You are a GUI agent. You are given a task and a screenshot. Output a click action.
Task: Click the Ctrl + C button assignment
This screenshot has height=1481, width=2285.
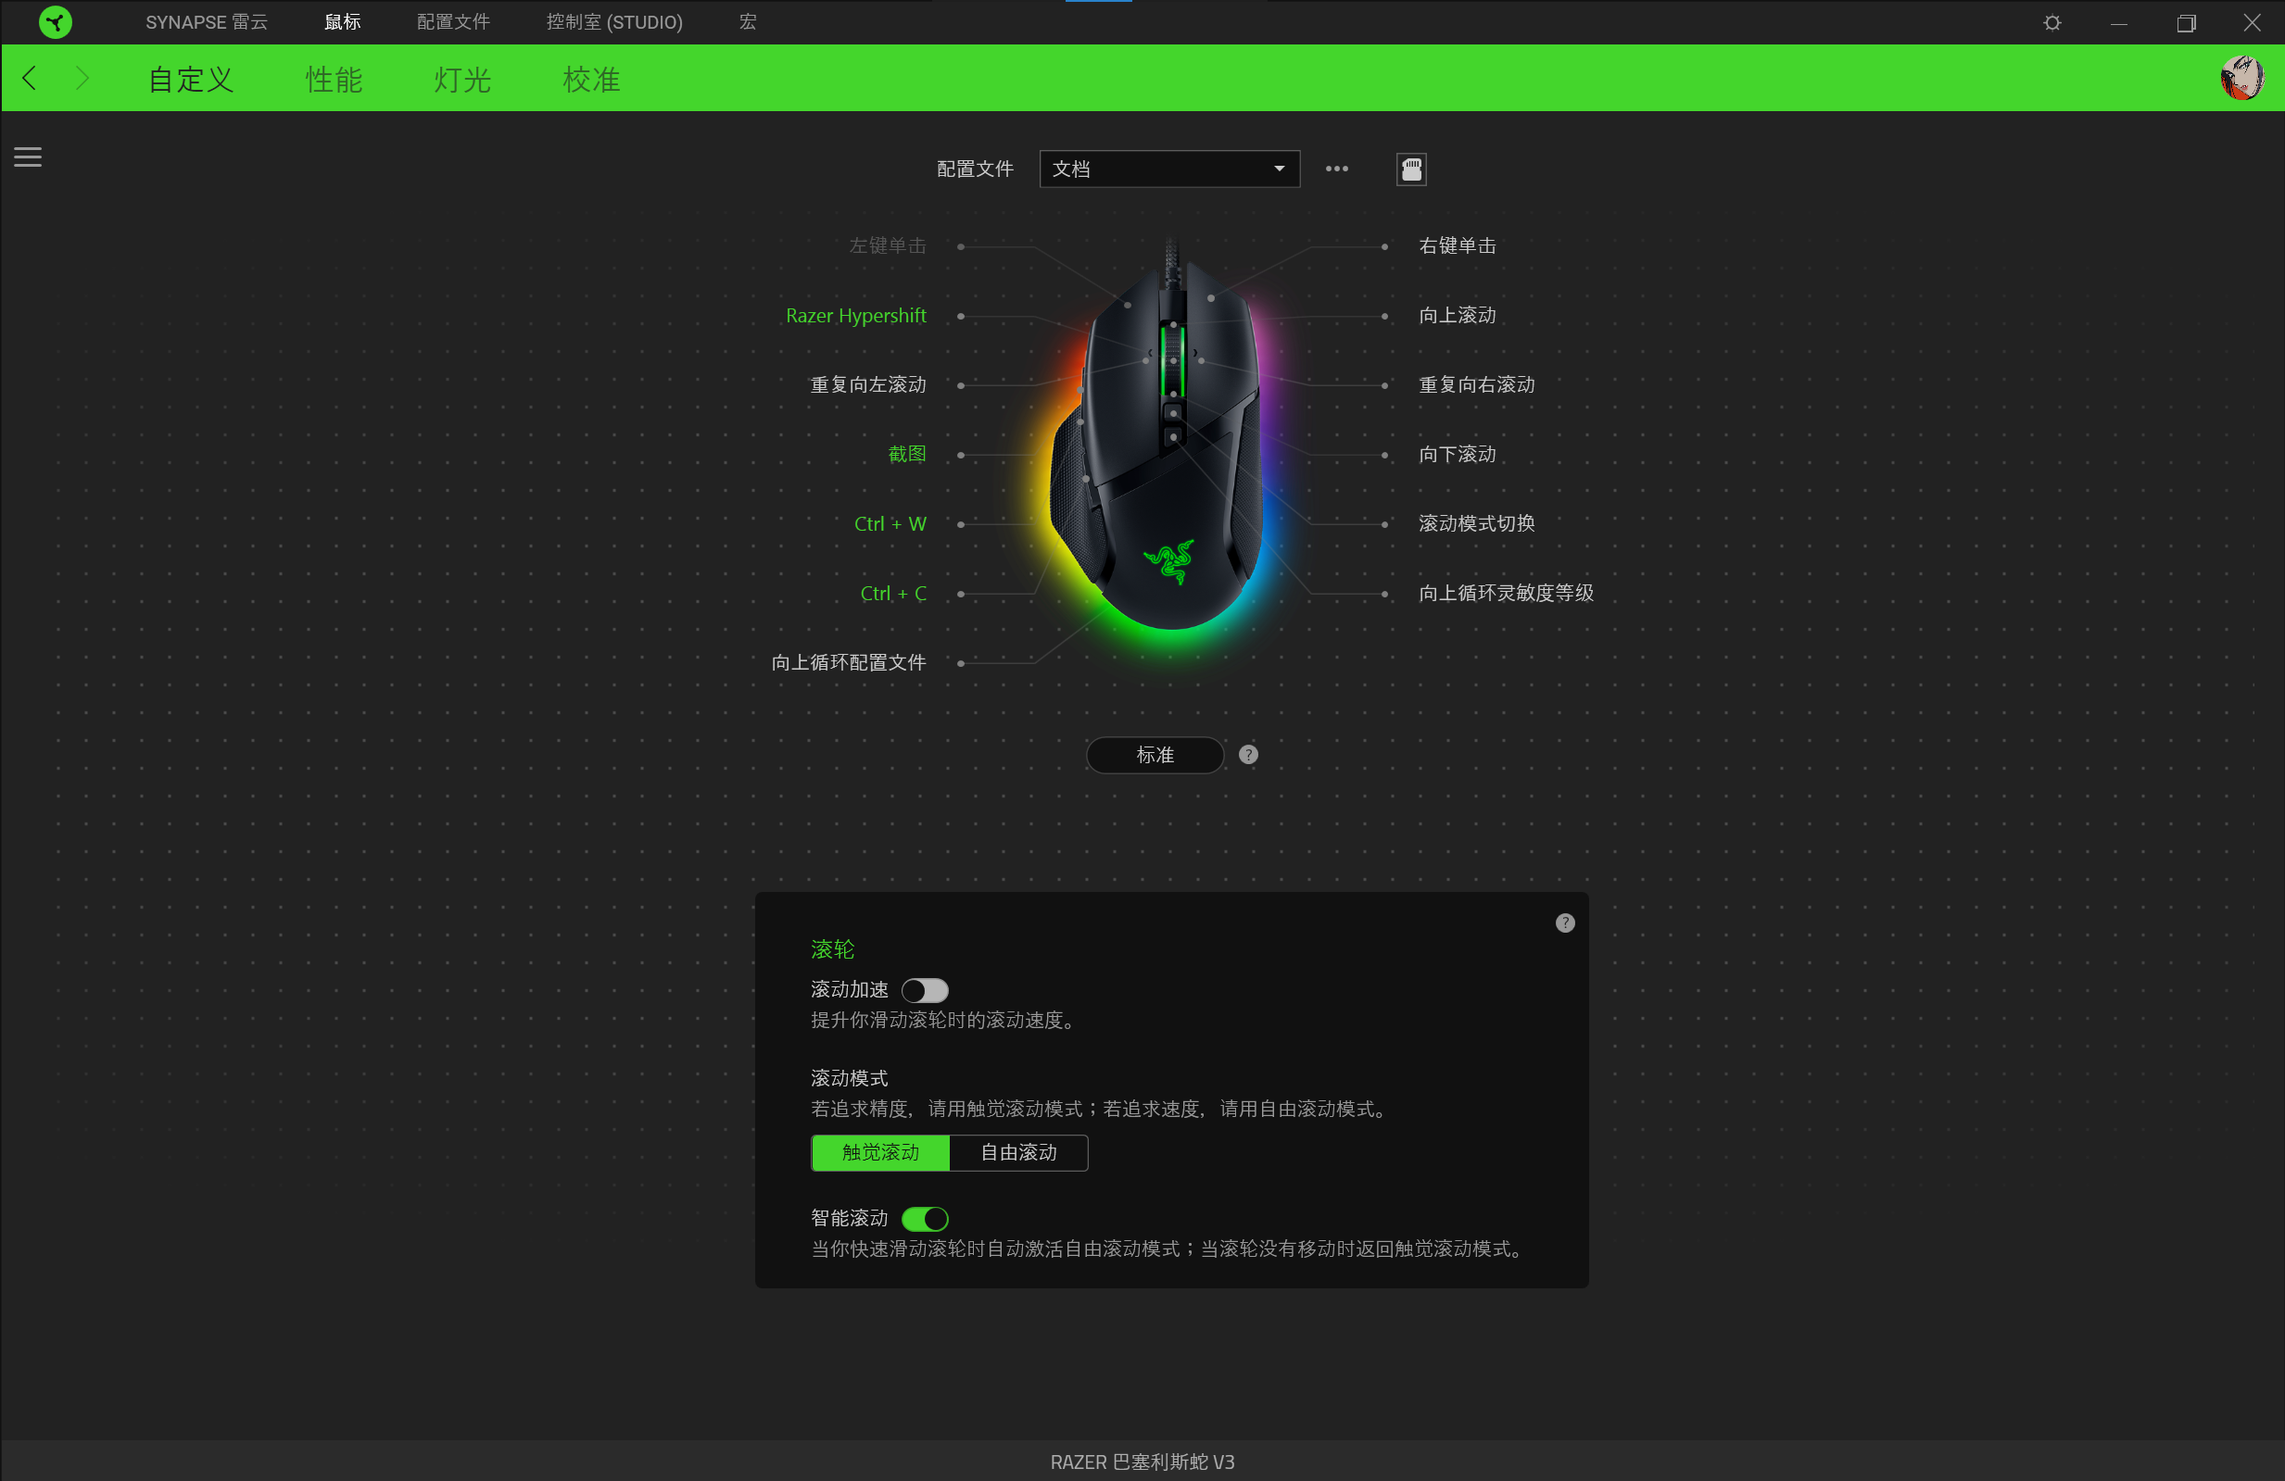tap(893, 592)
